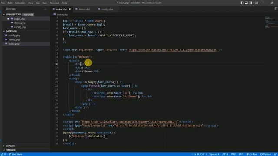Click index.php icon in DATATABLE folder
This screenshot has width=278, height=156.
click(6, 44)
